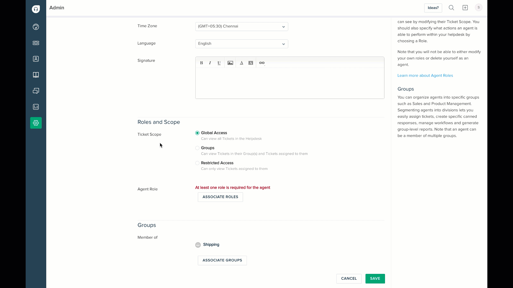
Task: Open the Language dropdown
Action: point(242,44)
